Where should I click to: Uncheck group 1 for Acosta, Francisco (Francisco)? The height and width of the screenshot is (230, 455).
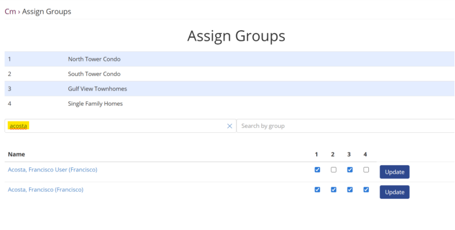pos(317,190)
